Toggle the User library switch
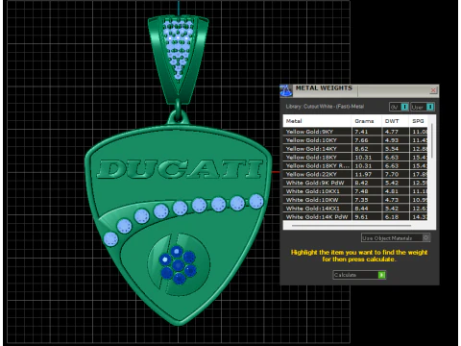The image size is (461, 346). (x=423, y=107)
